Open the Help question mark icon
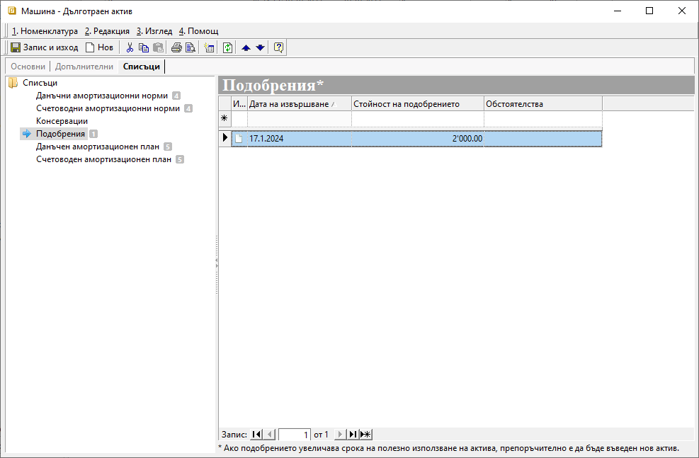This screenshot has width=699, height=458. (x=278, y=48)
